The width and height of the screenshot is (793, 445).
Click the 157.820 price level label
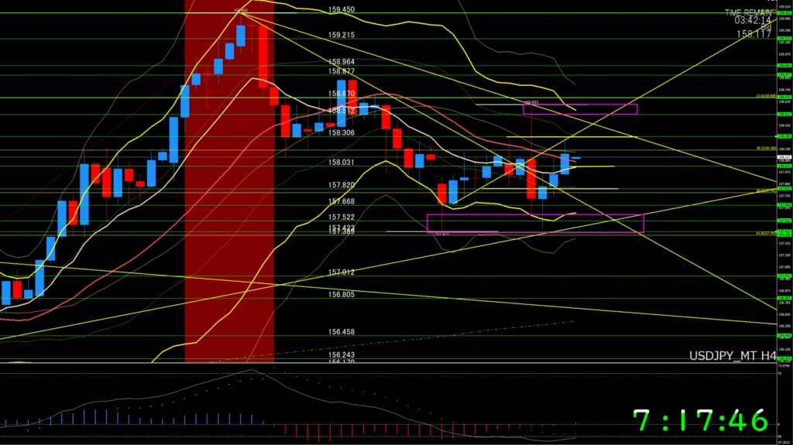coord(342,185)
